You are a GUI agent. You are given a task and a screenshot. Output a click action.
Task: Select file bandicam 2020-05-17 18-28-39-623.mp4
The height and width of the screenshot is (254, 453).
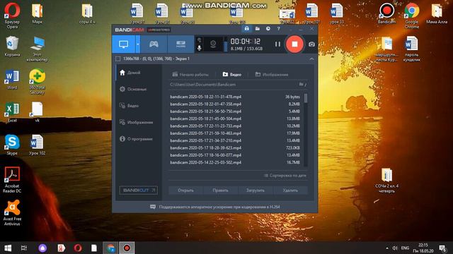point(235,147)
